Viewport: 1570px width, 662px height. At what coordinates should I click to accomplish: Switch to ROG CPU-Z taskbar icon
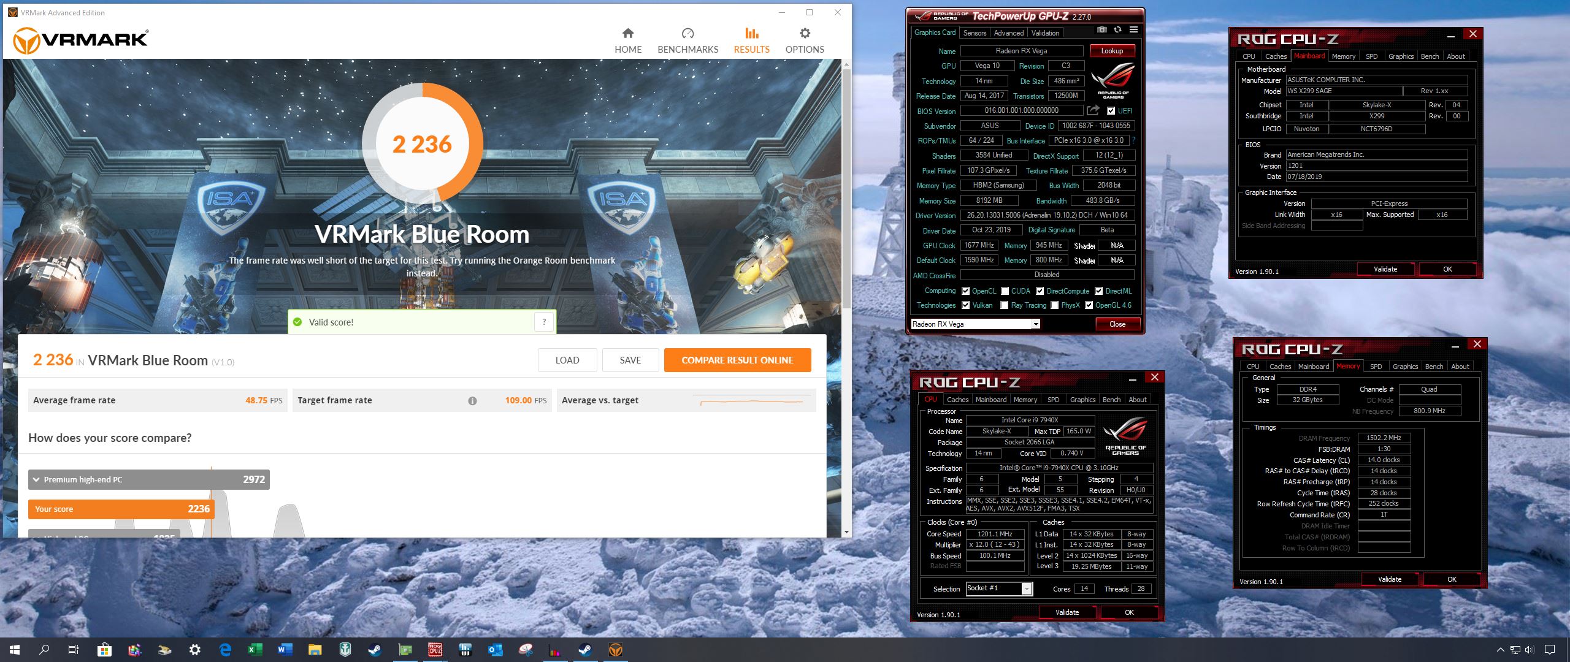[x=435, y=650]
